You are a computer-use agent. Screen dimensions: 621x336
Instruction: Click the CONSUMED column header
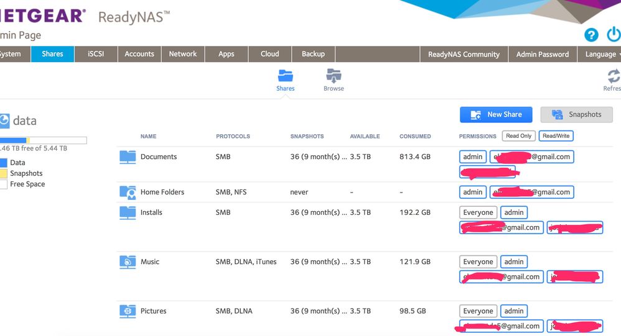415,137
